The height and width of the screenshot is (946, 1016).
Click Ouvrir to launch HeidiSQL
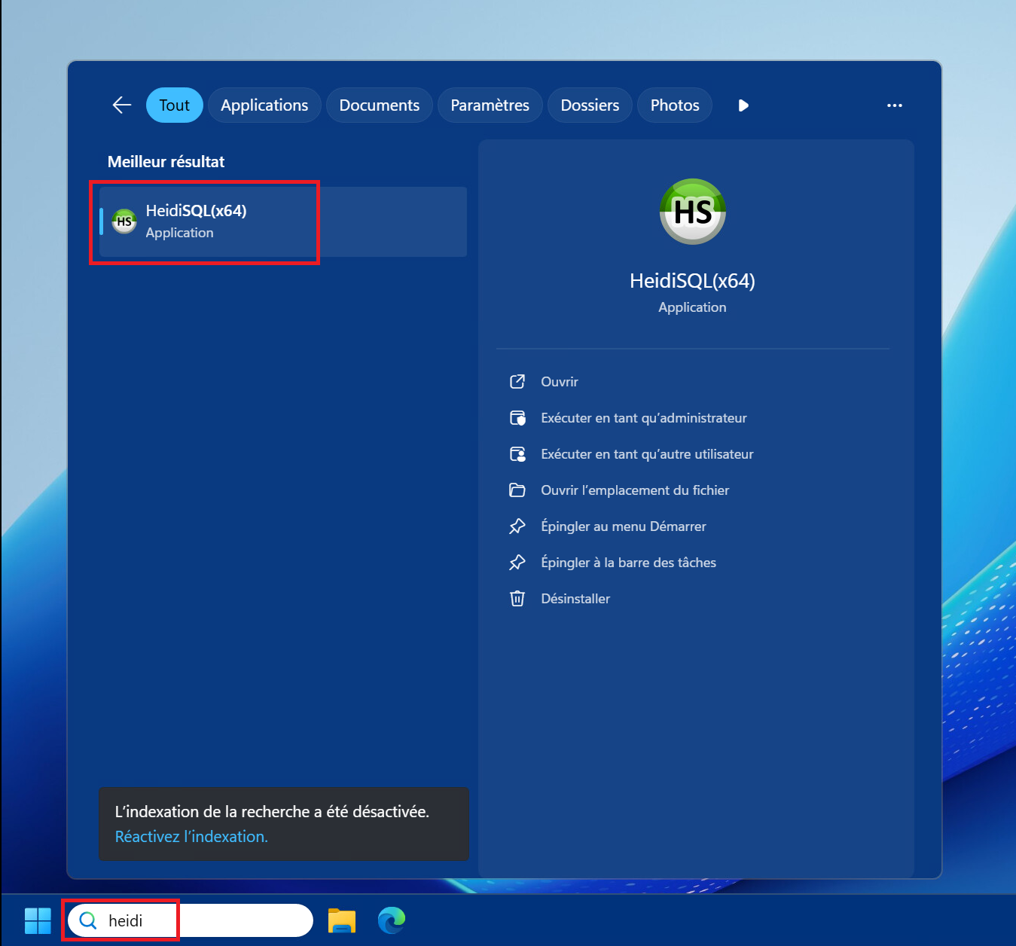coord(559,382)
